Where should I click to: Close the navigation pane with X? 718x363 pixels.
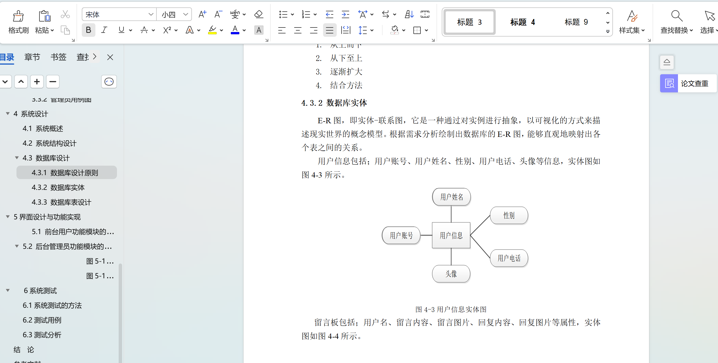click(x=110, y=57)
